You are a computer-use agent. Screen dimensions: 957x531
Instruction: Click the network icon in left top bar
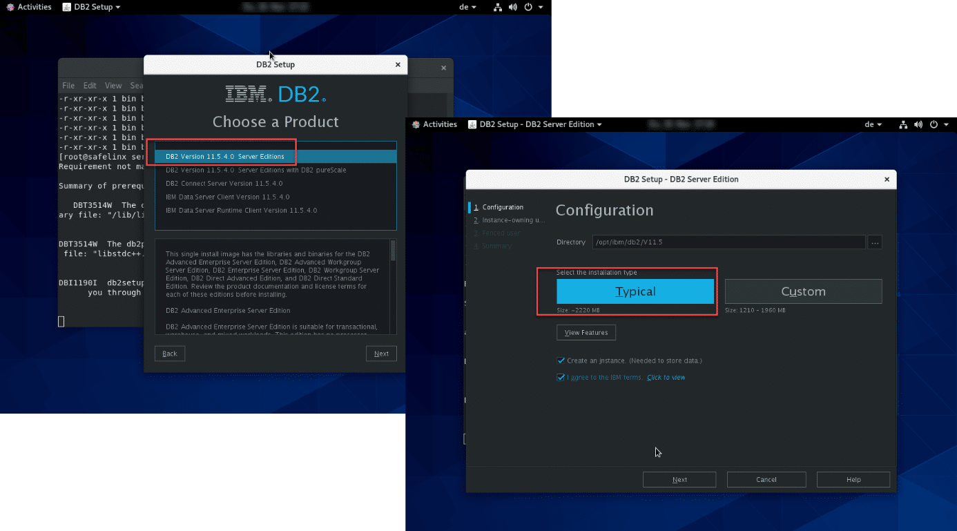pyautogui.click(x=498, y=7)
